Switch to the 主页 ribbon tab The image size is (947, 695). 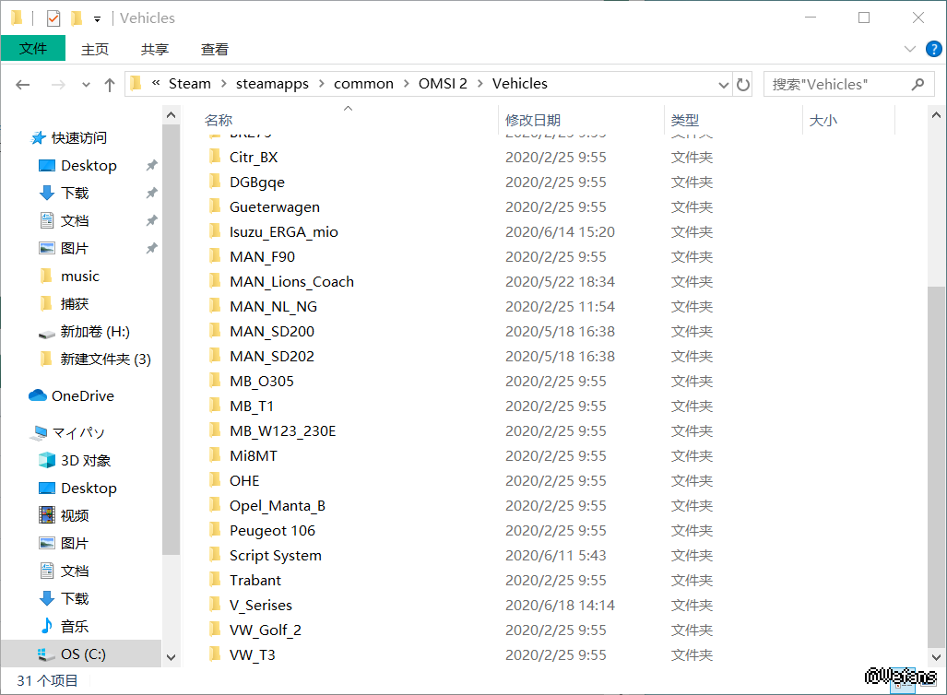click(x=95, y=49)
